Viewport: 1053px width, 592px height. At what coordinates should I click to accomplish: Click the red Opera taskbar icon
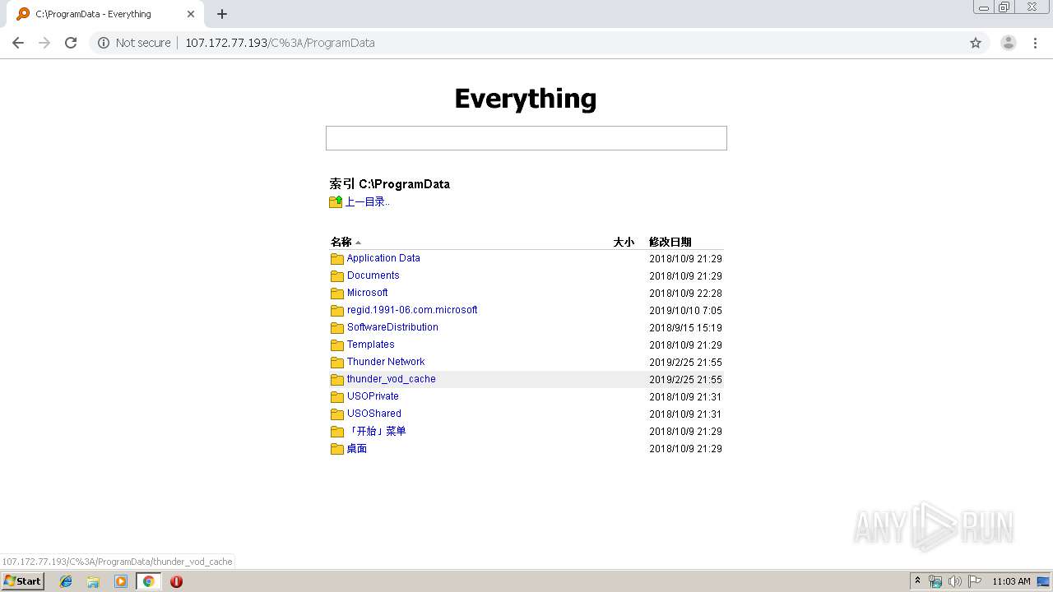click(176, 581)
